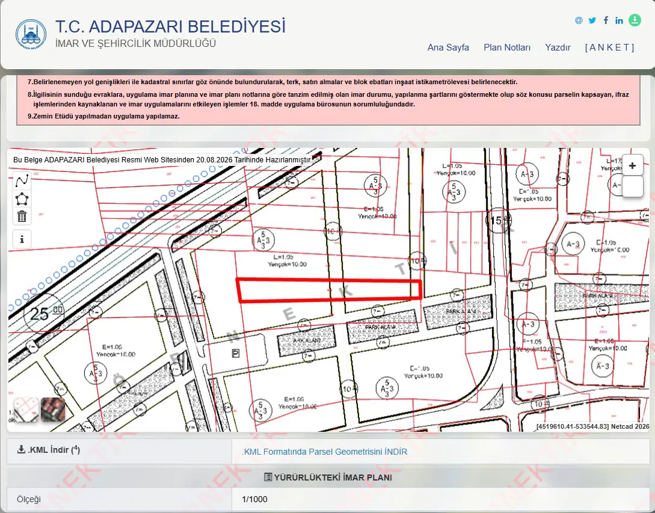This screenshot has width=655, height=513.
Task: Click note 7 about Belirlenemeyen yol genişlikleri
Action: [x=272, y=82]
